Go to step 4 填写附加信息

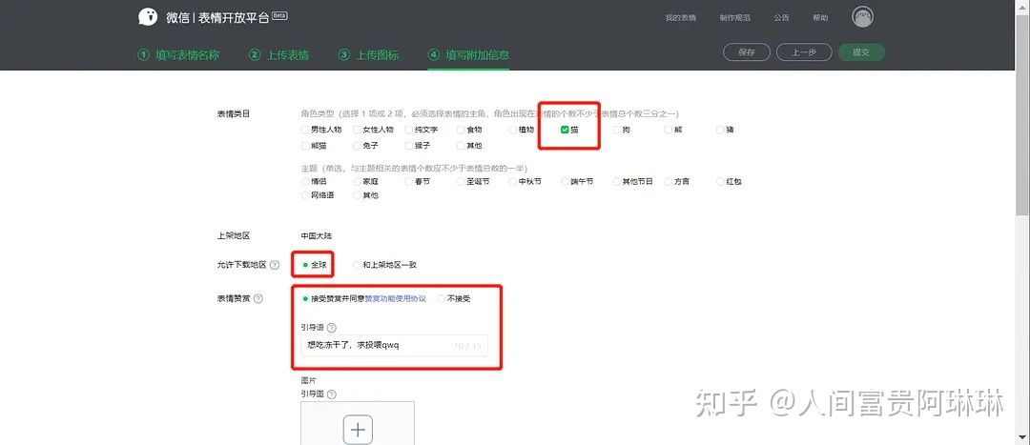[468, 54]
